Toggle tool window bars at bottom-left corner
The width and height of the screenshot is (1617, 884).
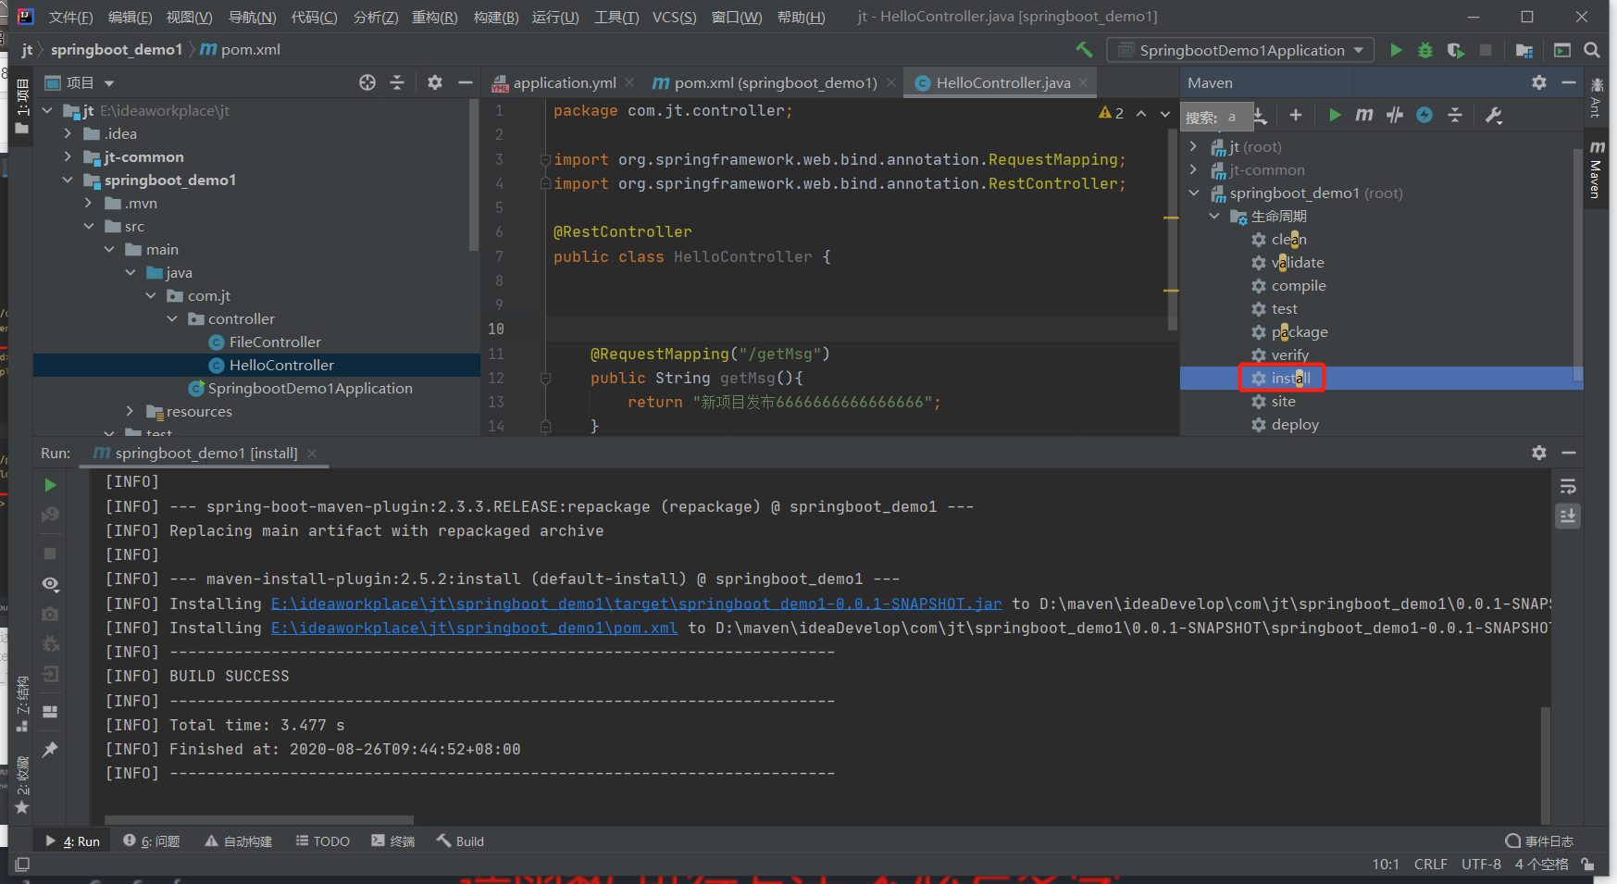22,864
